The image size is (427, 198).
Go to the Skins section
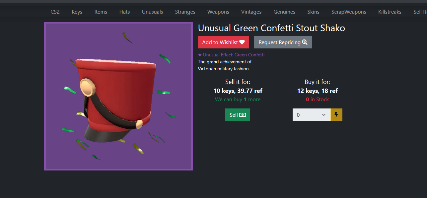(313, 12)
